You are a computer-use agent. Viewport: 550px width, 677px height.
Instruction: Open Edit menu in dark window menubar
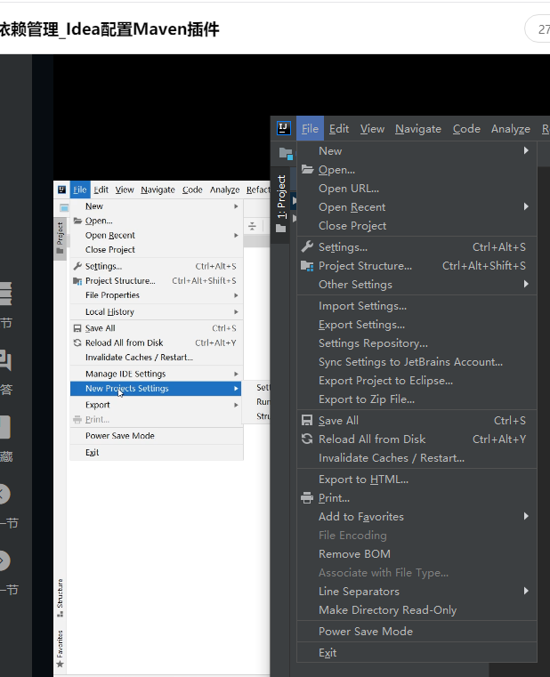339,129
